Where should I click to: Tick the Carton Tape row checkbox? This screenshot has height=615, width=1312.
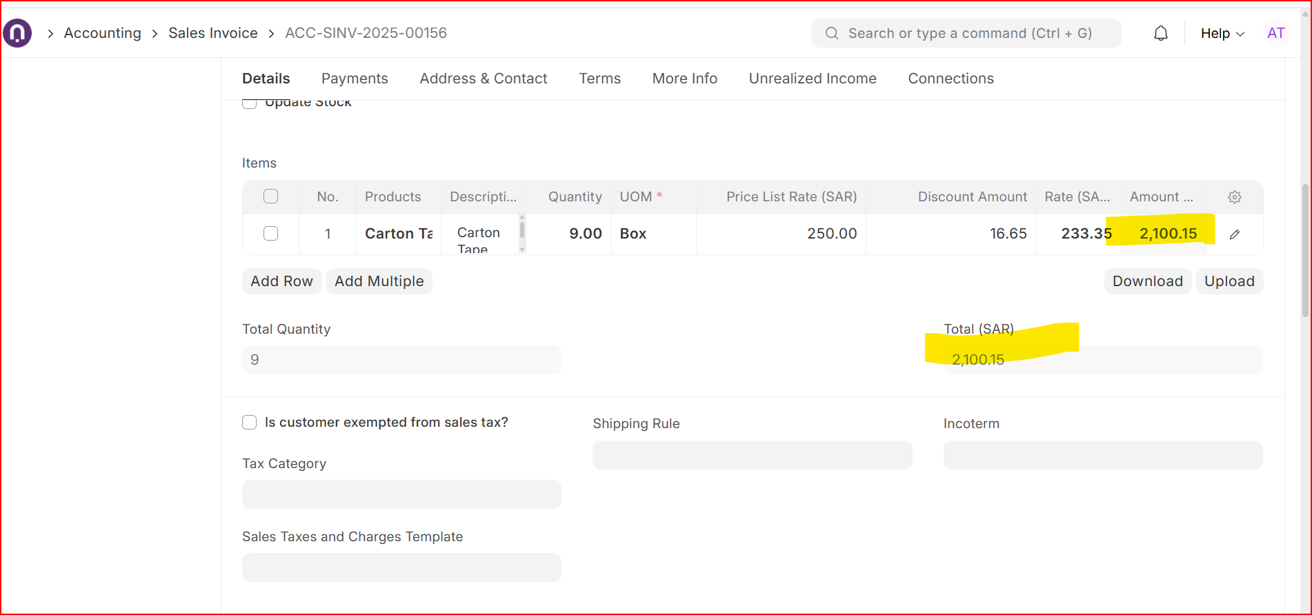[270, 234]
